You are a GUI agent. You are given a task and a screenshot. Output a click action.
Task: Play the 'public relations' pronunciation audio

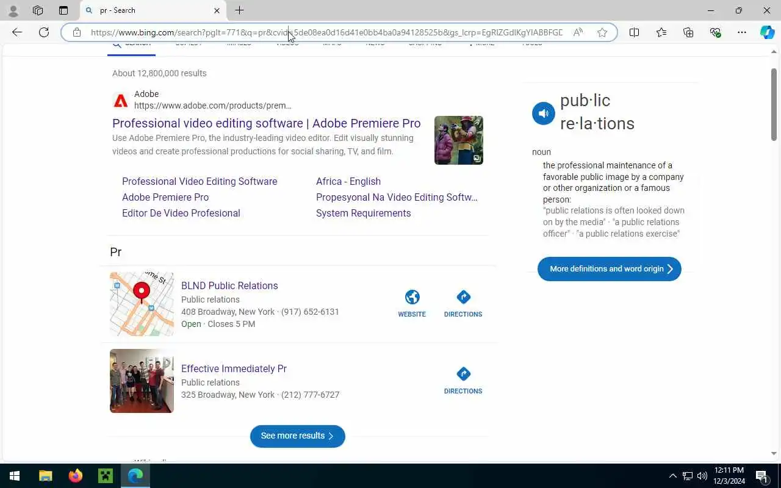[x=544, y=113]
